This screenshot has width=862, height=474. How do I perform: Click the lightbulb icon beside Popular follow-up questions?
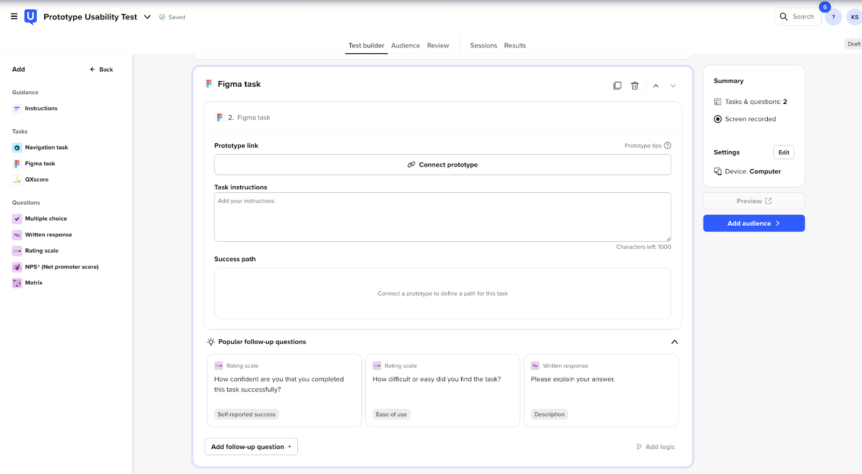click(211, 342)
